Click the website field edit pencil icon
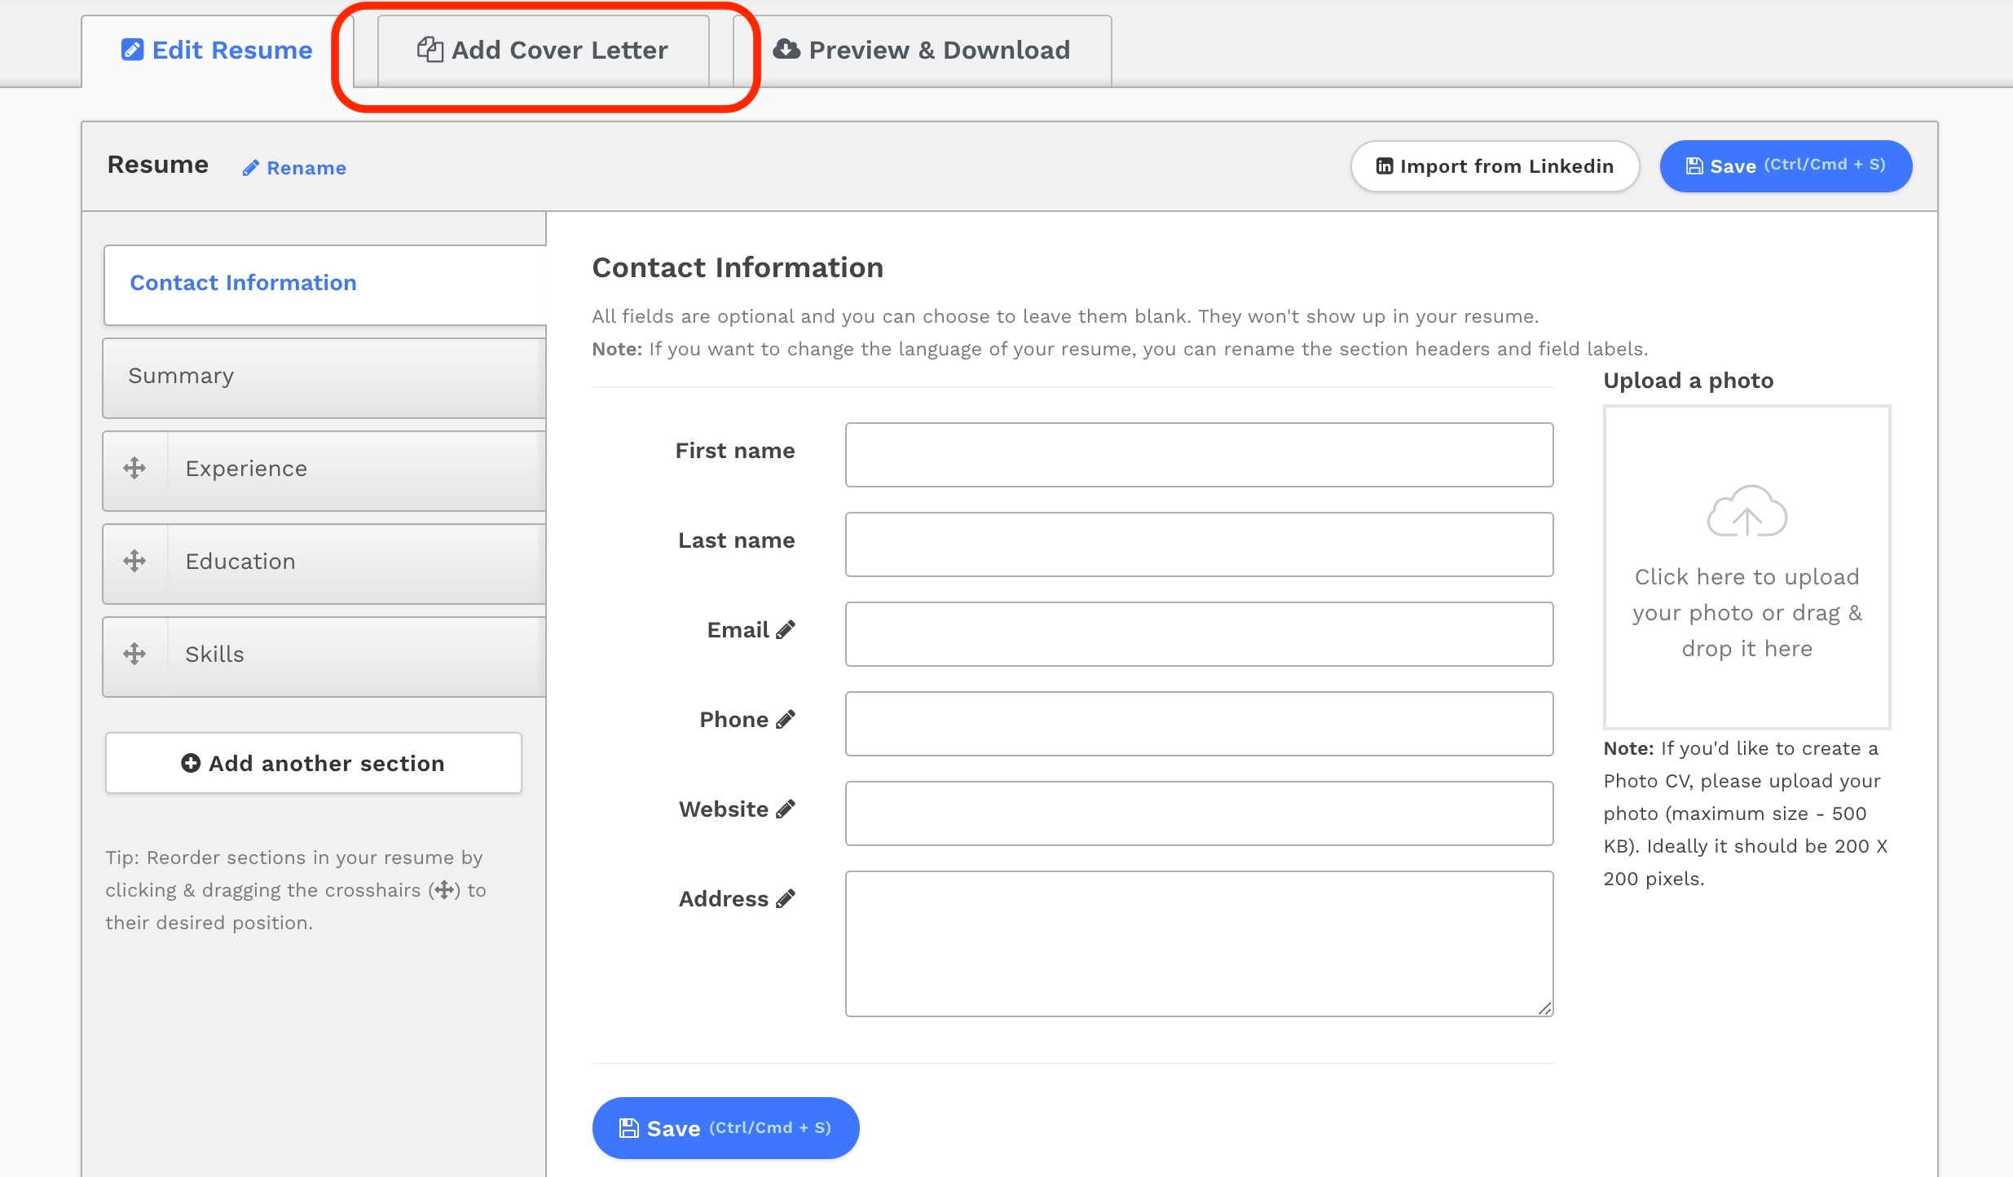 pos(787,809)
